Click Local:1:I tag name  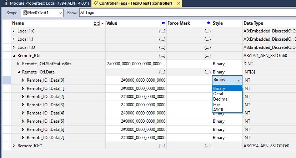[x=25, y=39]
